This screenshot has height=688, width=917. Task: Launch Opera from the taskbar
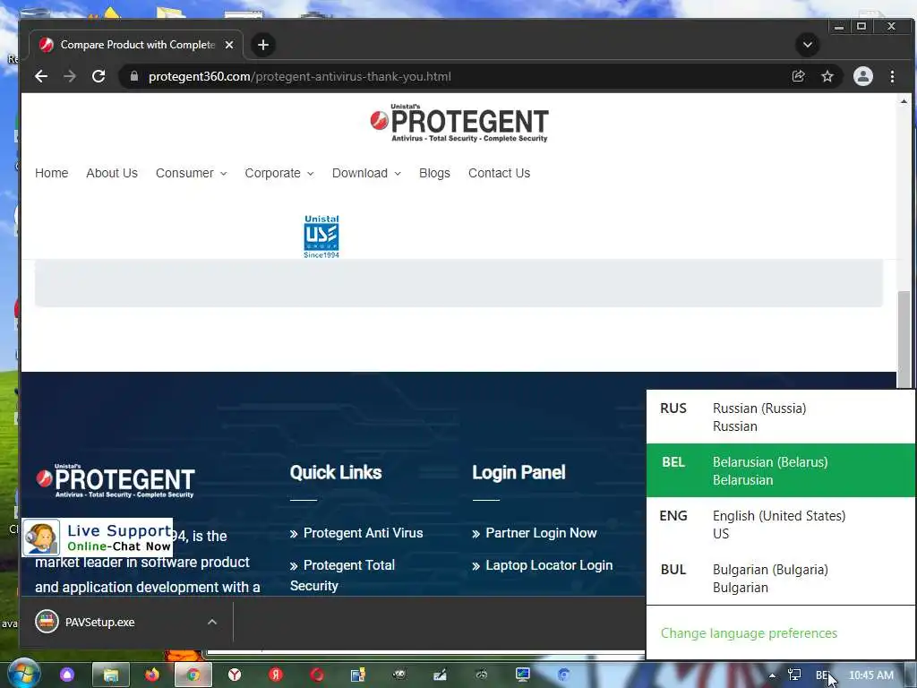(317, 675)
